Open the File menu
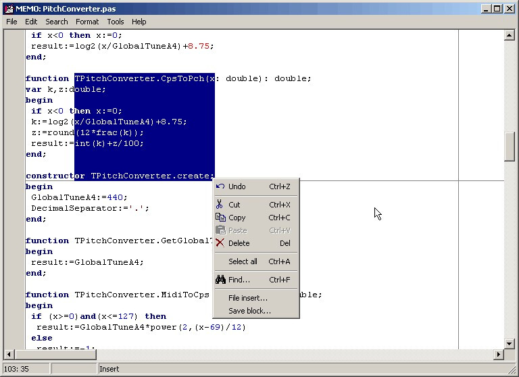The image size is (519, 377). pos(11,22)
